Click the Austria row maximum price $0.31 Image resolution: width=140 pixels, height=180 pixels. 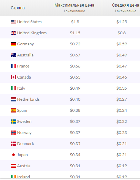click(x=75, y=166)
